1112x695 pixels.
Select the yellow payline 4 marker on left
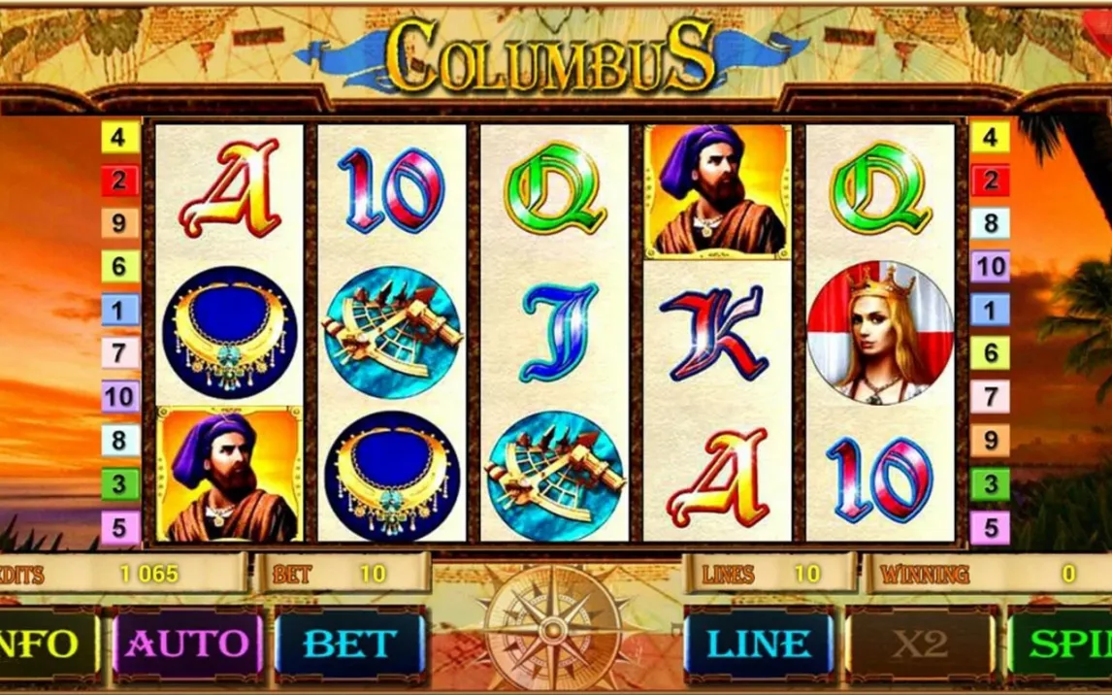pos(119,137)
